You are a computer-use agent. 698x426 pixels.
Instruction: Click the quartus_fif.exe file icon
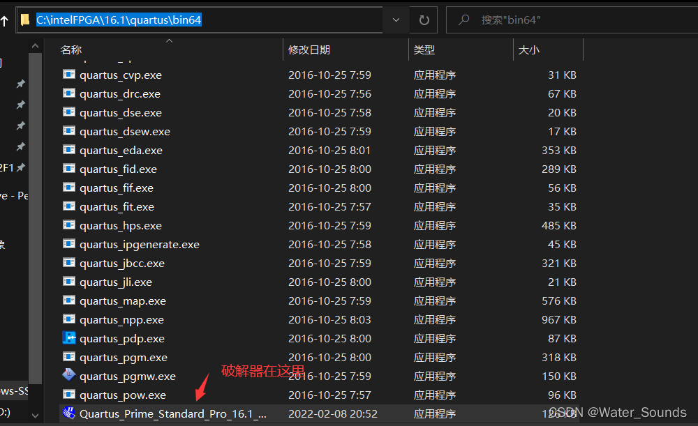[x=69, y=188]
